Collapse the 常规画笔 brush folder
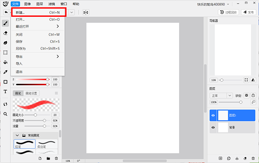The width and height of the screenshot is (259, 163). (x=17, y=135)
